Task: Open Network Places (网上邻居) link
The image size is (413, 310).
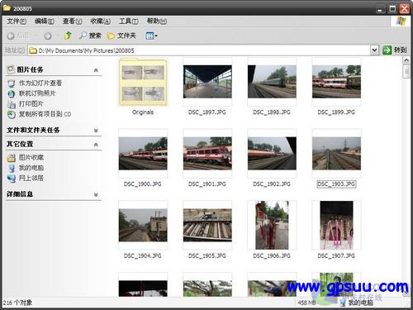Action: tap(31, 179)
